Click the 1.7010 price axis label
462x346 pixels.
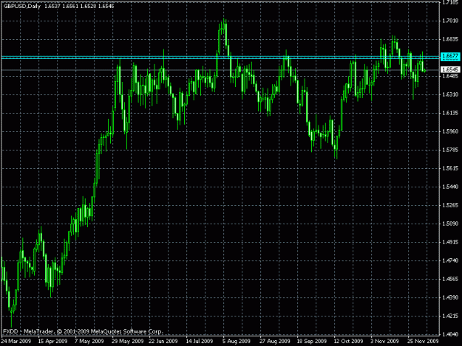click(x=451, y=21)
